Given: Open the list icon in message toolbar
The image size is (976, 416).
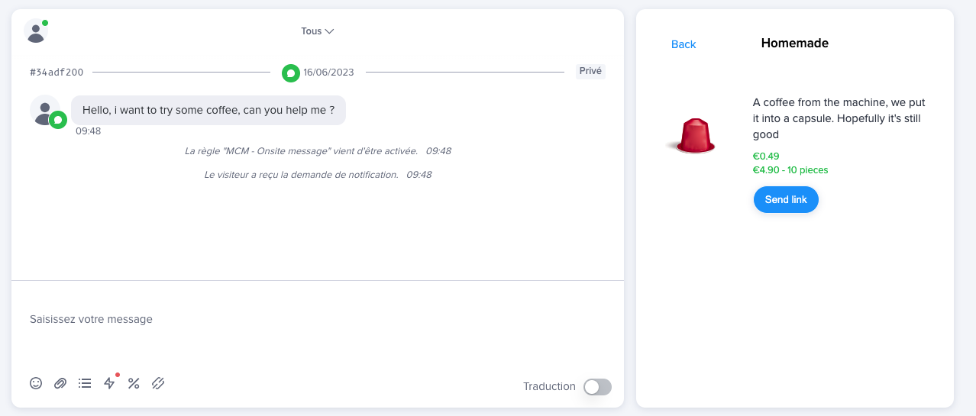Looking at the screenshot, I should 85,383.
